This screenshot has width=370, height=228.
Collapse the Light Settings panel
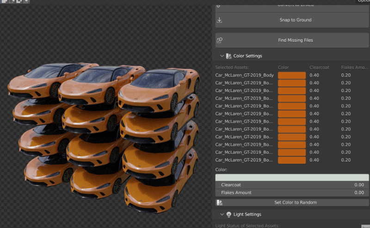coord(222,215)
